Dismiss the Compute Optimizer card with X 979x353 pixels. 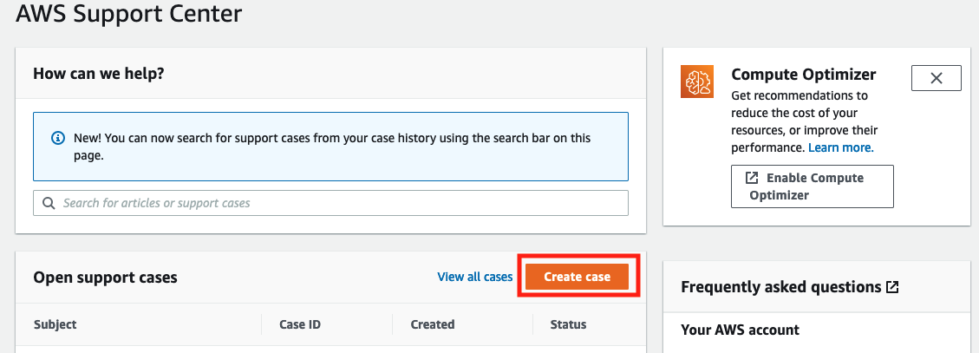[x=936, y=78]
